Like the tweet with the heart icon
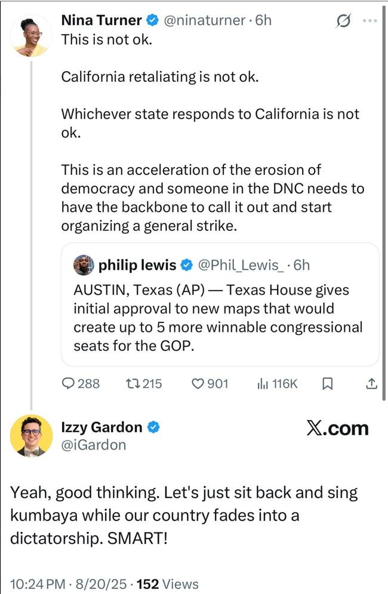Screen dimensions: 388x594 [x=198, y=384]
